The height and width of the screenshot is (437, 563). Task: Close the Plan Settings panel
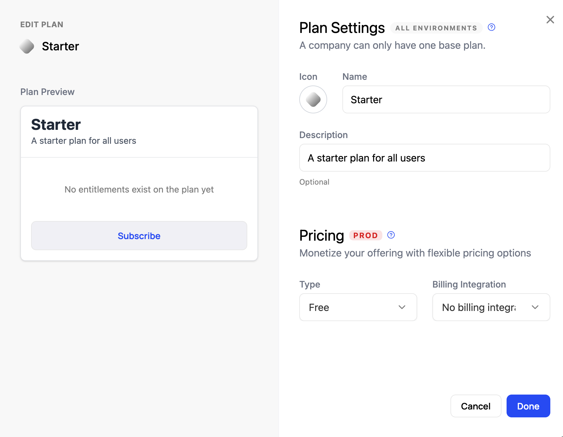(550, 20)
